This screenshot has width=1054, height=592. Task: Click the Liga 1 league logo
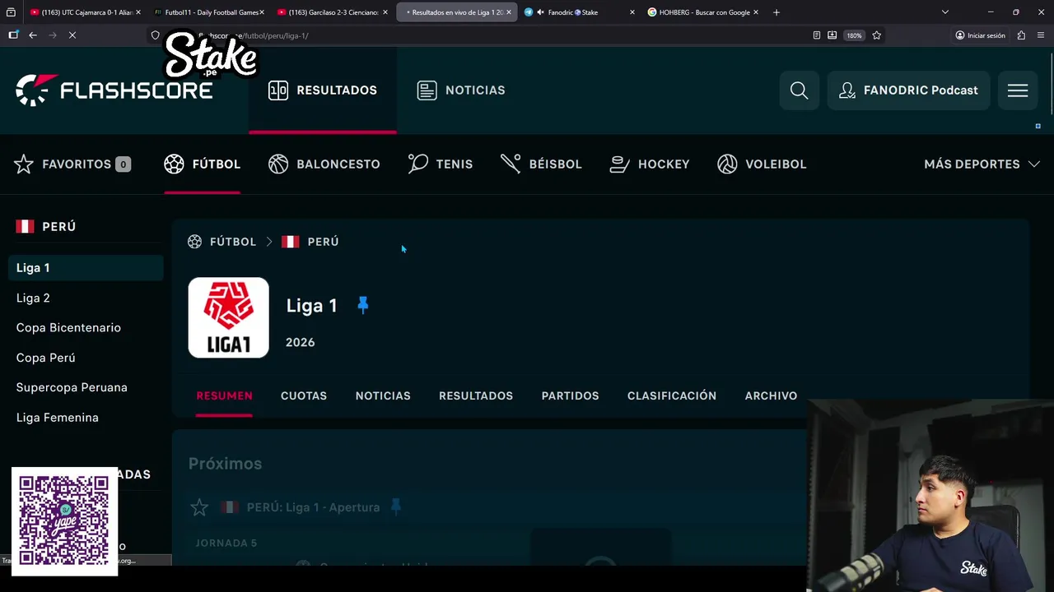(x=228, y=317)
